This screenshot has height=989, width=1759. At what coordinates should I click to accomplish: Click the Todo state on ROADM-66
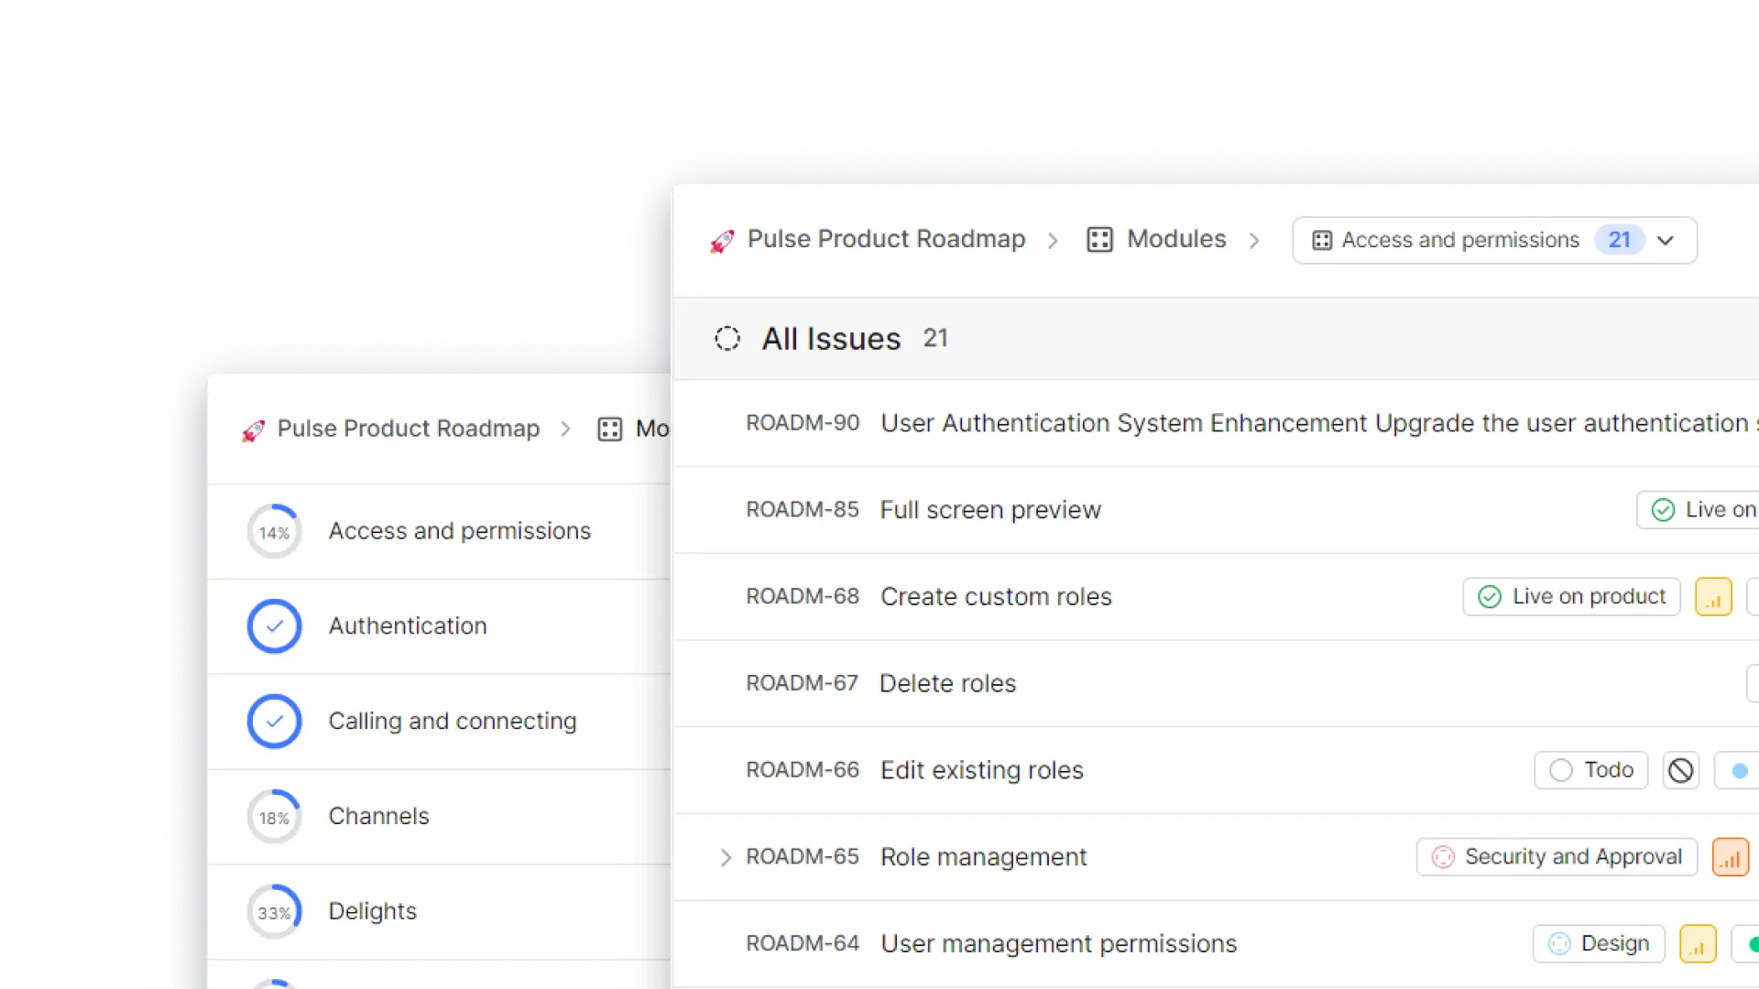1591,770
